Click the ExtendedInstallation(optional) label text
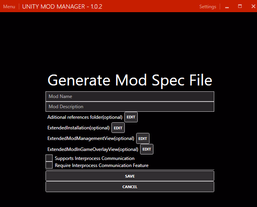Viewport: 257px width, 207px height. [78, 128]
